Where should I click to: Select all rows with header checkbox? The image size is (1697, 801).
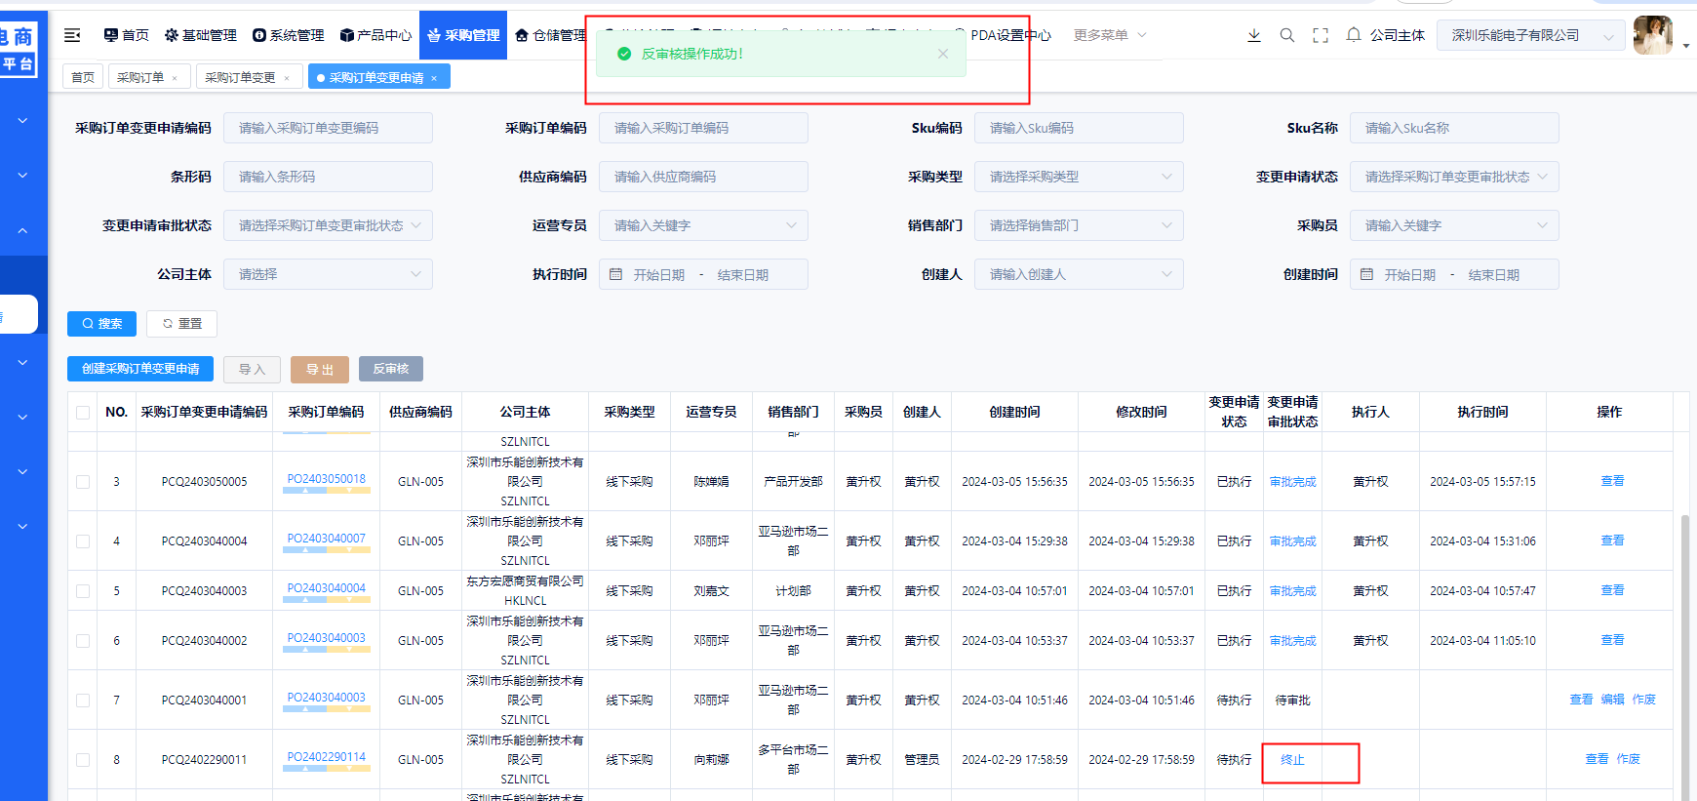(x=83, y=412)
